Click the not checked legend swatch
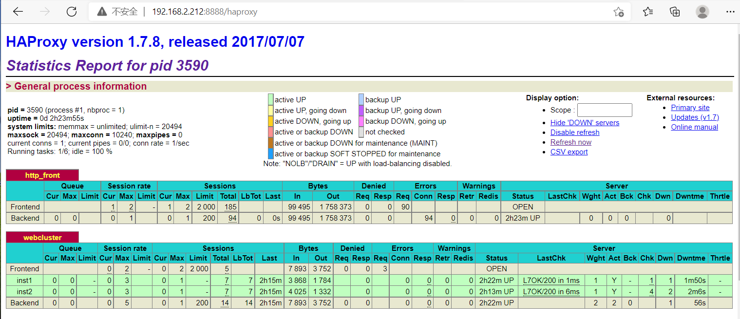 point(361,131)
